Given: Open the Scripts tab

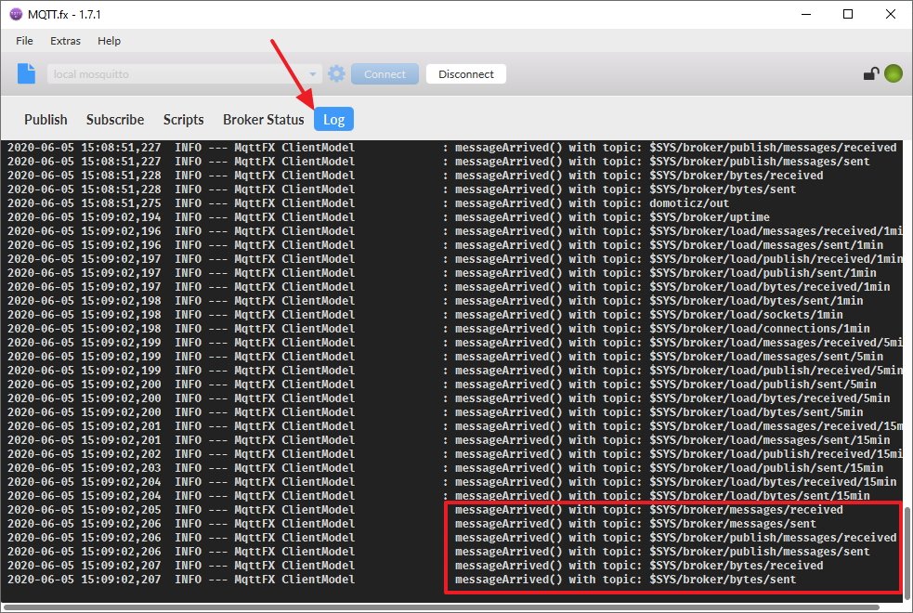Looking at the screenshot, I should (x=183, y=119).
